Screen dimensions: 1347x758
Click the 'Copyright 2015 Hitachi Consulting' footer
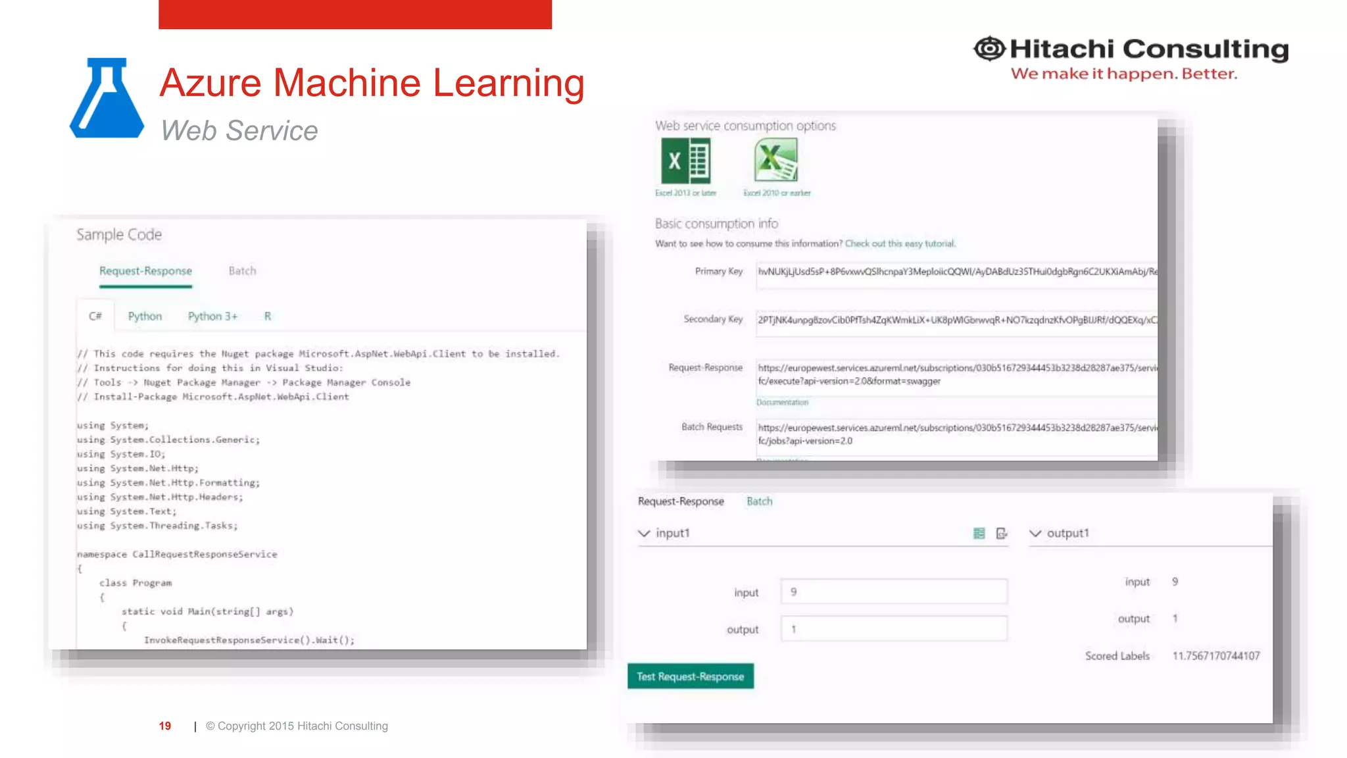coord(297,726)
